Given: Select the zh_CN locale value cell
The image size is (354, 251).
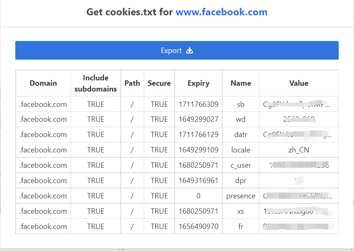Looking at the screenshot, I should [299, 150].
